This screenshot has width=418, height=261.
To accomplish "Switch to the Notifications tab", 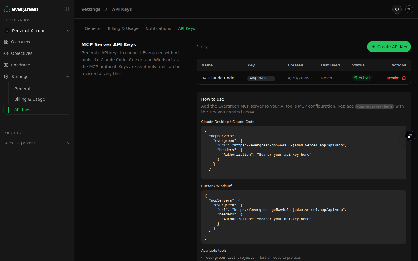I will (158, 28).
